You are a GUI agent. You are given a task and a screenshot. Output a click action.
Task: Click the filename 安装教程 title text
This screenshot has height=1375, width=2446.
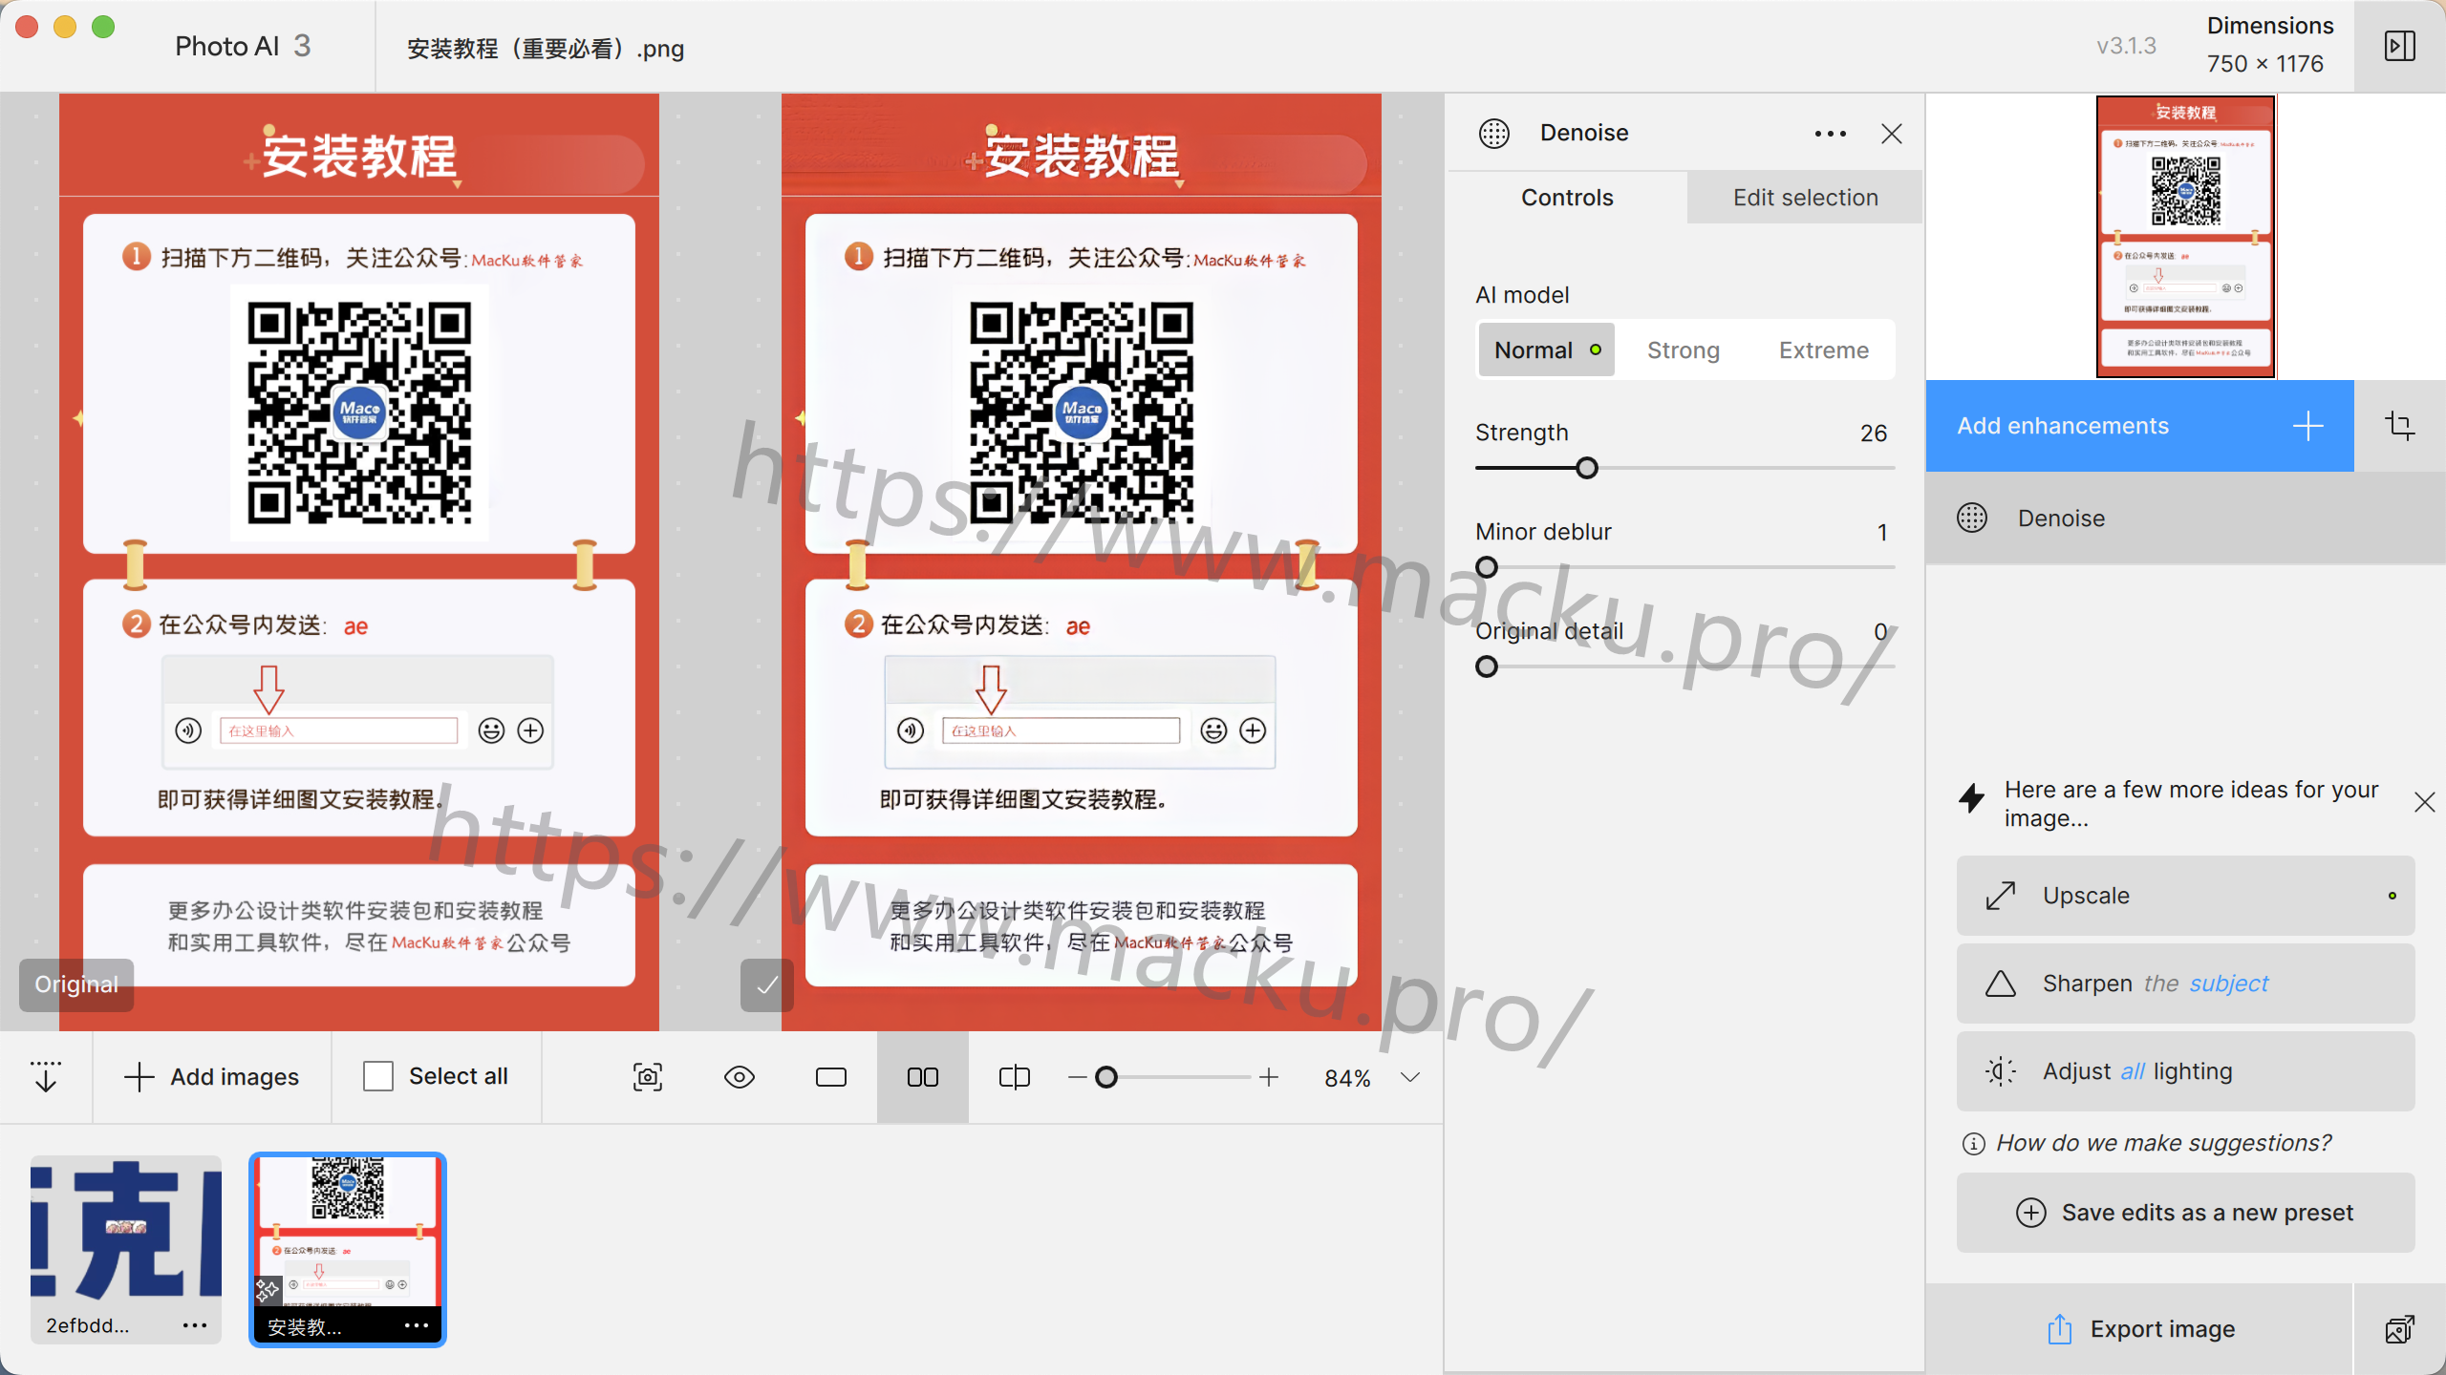point(546,48)
